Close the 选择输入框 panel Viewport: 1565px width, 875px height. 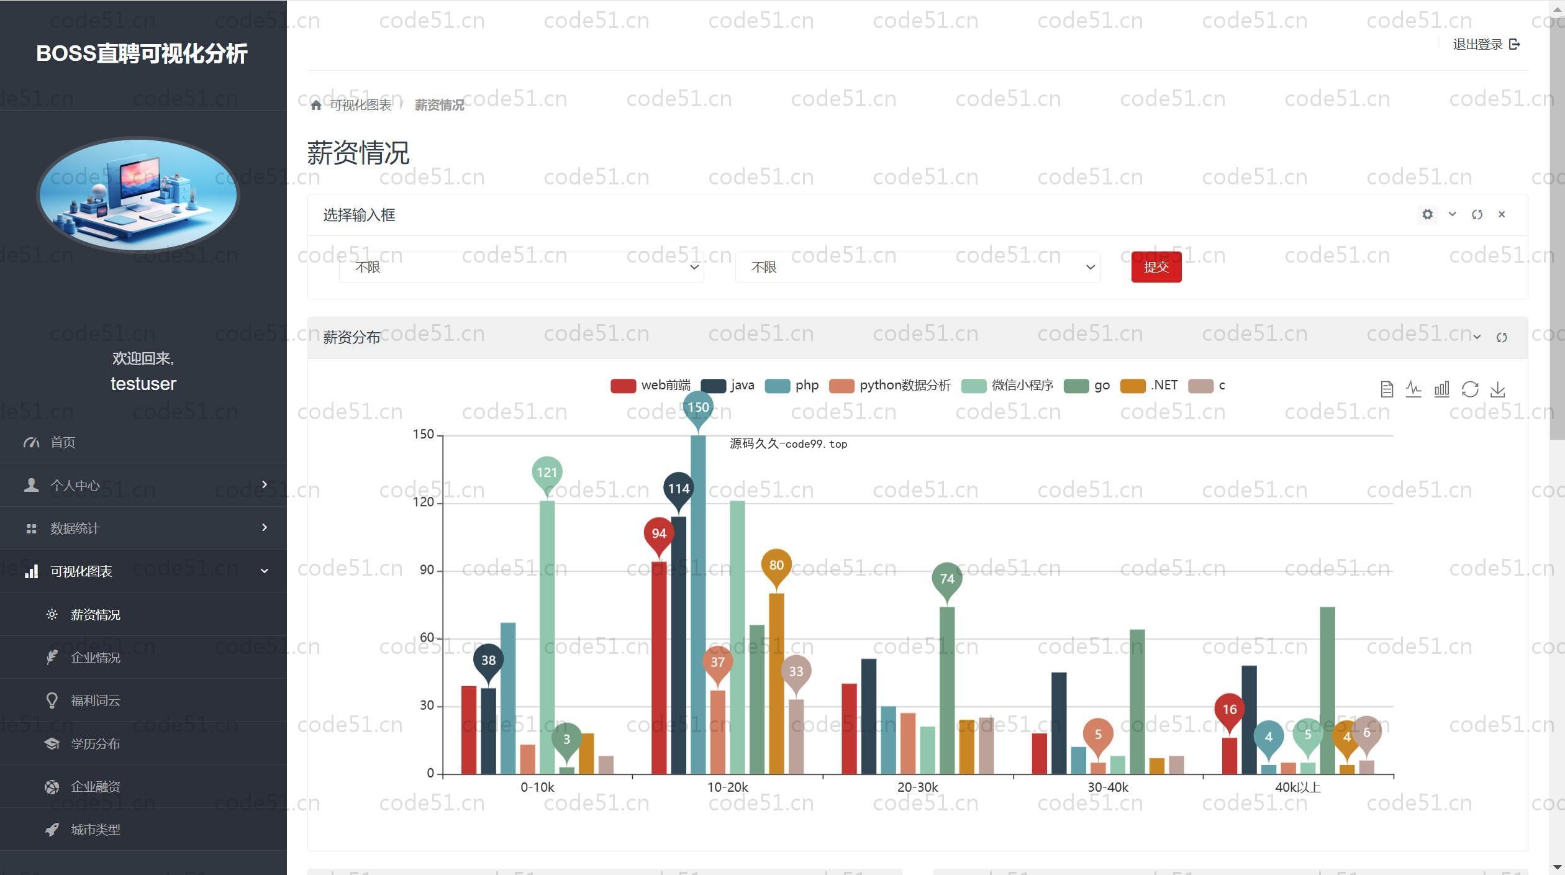(1502, 214)
